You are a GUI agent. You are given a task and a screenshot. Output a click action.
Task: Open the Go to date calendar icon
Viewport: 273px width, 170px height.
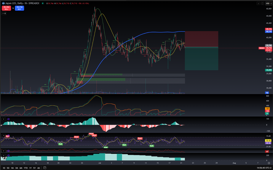click(x=44, y=168)
